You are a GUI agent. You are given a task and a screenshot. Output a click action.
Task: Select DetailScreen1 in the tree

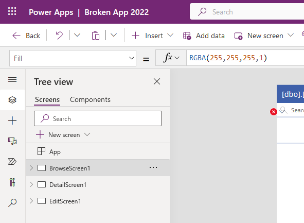[x=98, y=184]
